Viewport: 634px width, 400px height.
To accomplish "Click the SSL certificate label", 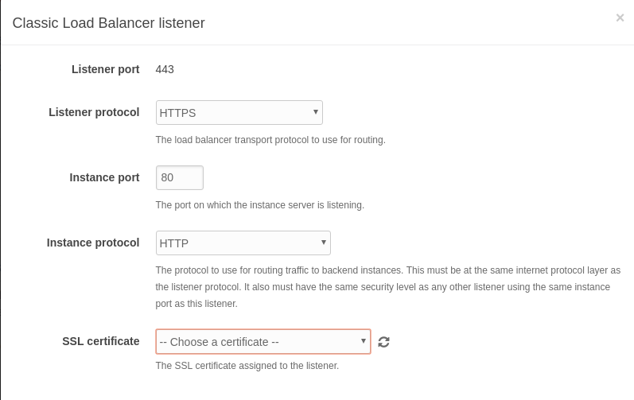I will point(100,341).
